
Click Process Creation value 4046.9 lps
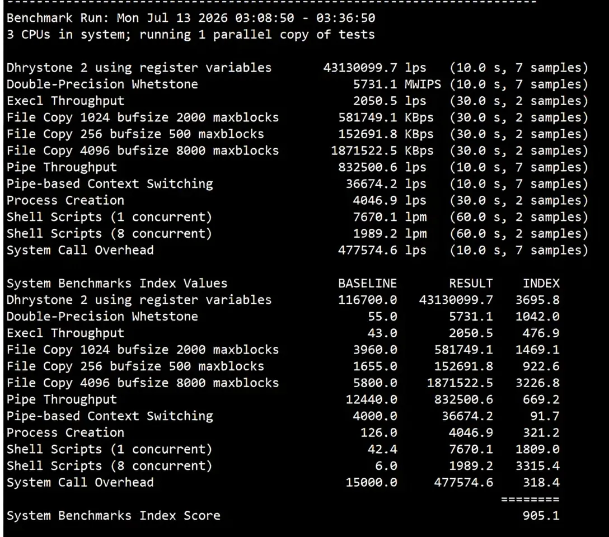pyautogui.click(x=389, y=201)
